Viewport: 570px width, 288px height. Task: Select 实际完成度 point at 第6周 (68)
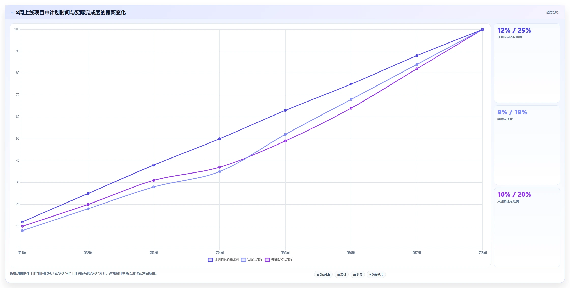[x=351, y=99]
